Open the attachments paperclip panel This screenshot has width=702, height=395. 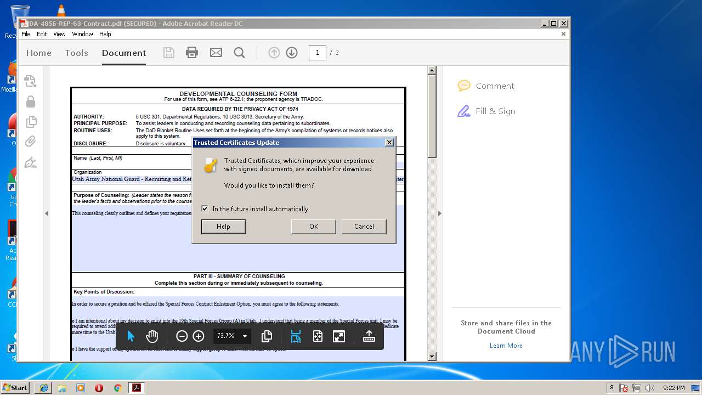[x=31, y=142]
